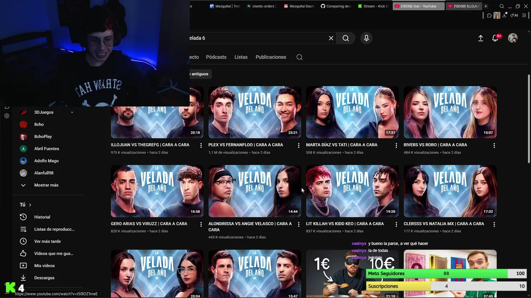Screen dimensions: 531x298
Task: Switch to the Publicaciones tab
Action: tap(271, 57)
